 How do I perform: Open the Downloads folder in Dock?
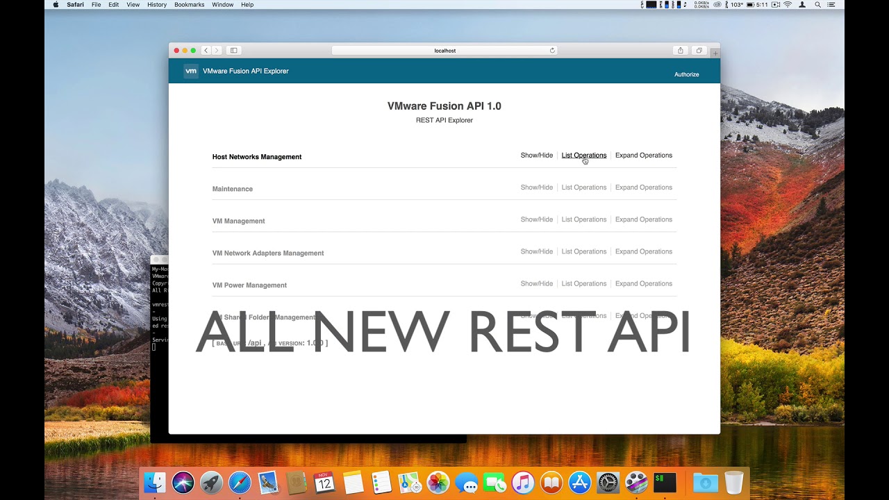tap(705, 482)
